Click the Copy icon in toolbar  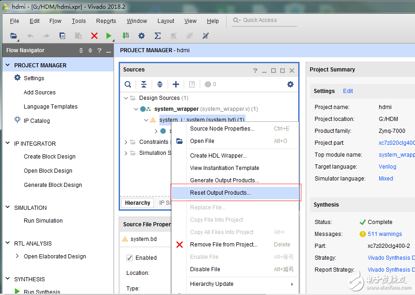pyautogui.click(x=62, y=36)
